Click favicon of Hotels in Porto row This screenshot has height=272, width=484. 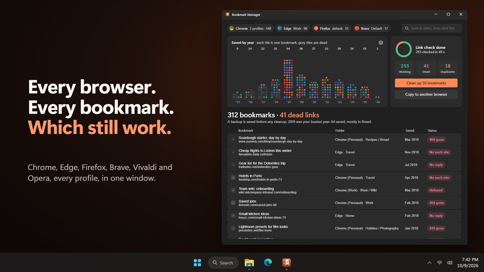[x=233, y=178]
